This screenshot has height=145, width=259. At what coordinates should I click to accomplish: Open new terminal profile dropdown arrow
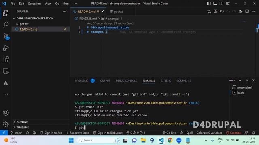point(235,81)
